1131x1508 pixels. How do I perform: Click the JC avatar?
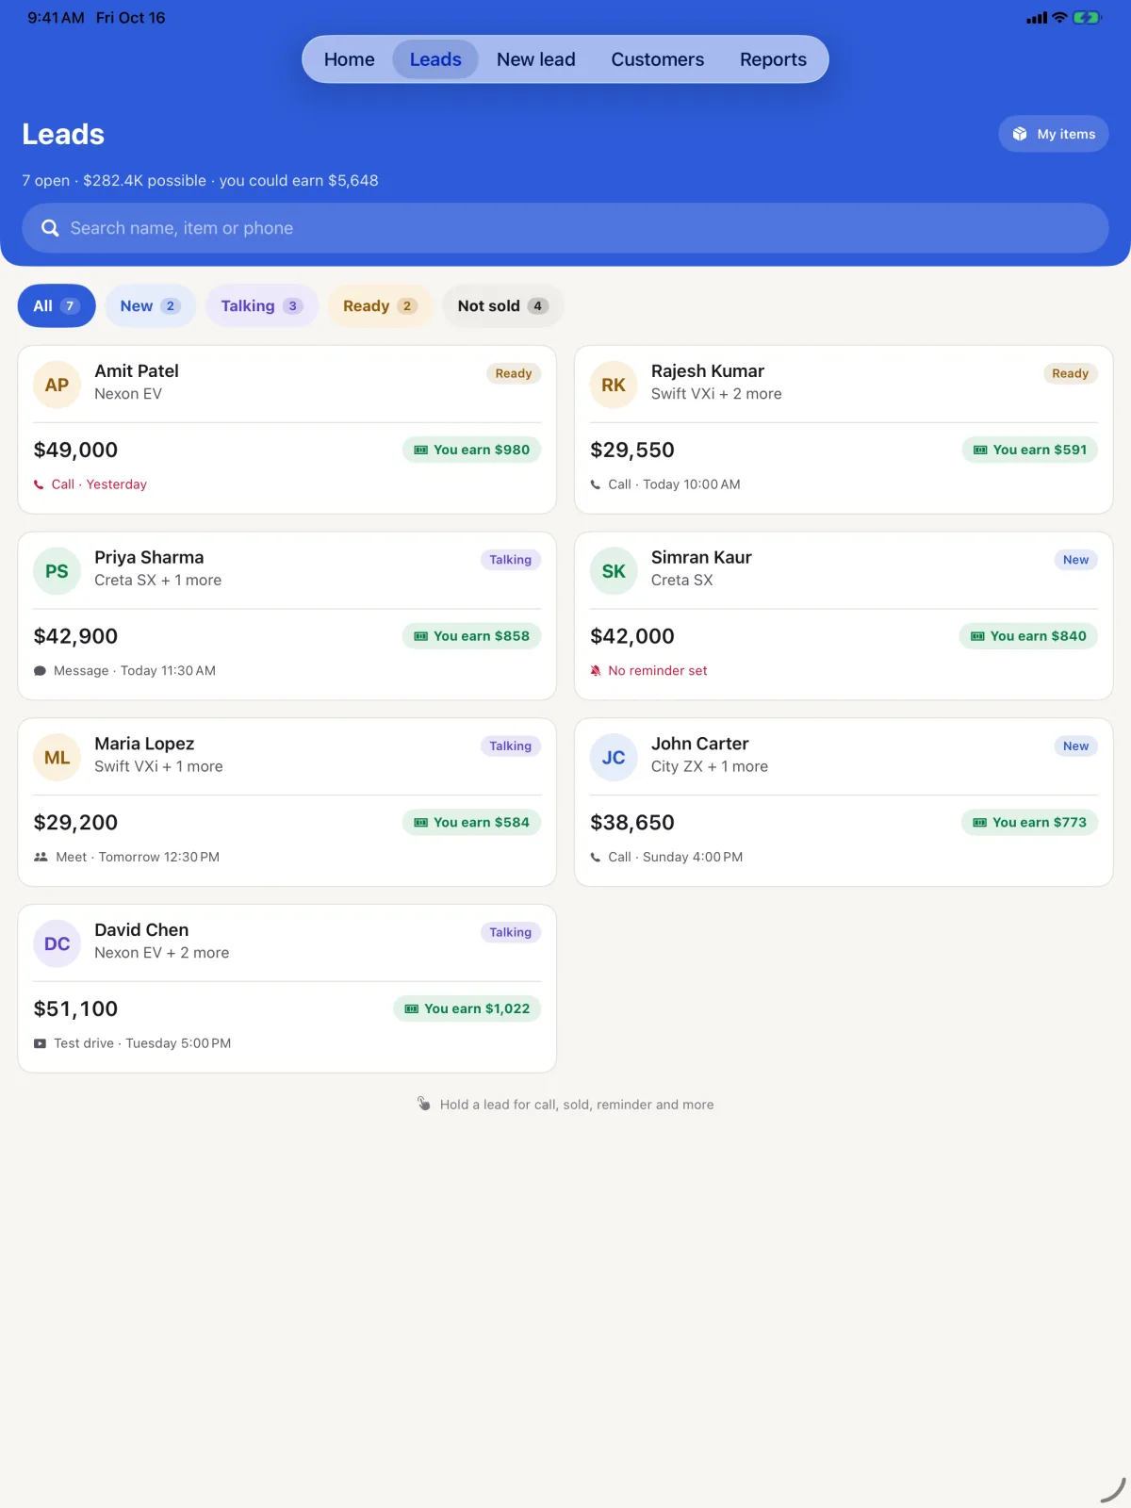pos(614,758)
